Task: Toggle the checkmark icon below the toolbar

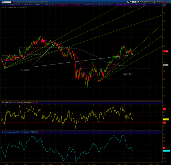Action: pyautogui.click(x=164, y=5)
